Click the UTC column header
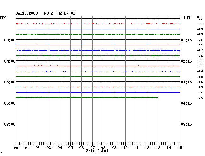 click(x=187, y=18)
